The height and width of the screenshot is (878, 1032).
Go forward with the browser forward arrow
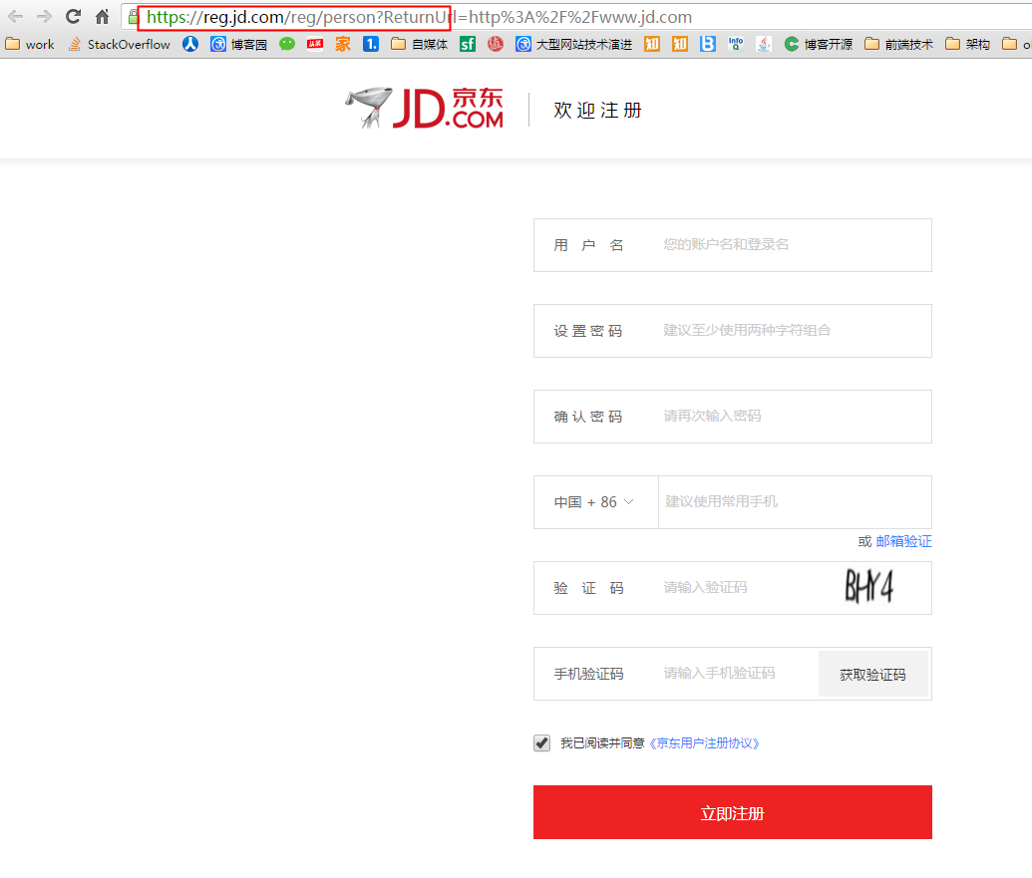[x=44, y=16]
